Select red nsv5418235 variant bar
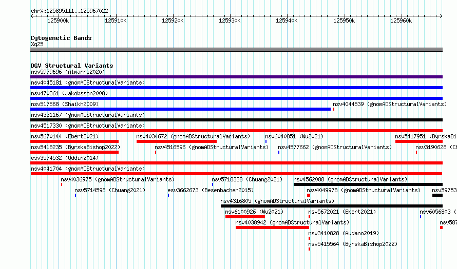 74,152
